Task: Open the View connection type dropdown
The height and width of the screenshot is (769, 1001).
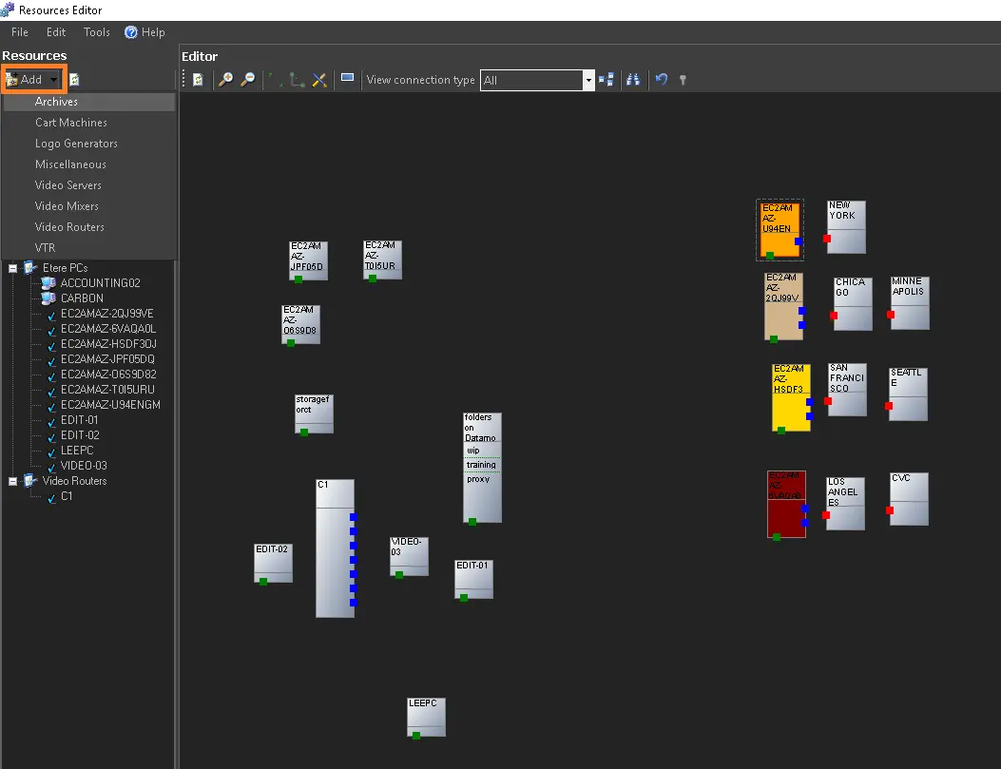Action: point(588,80)
